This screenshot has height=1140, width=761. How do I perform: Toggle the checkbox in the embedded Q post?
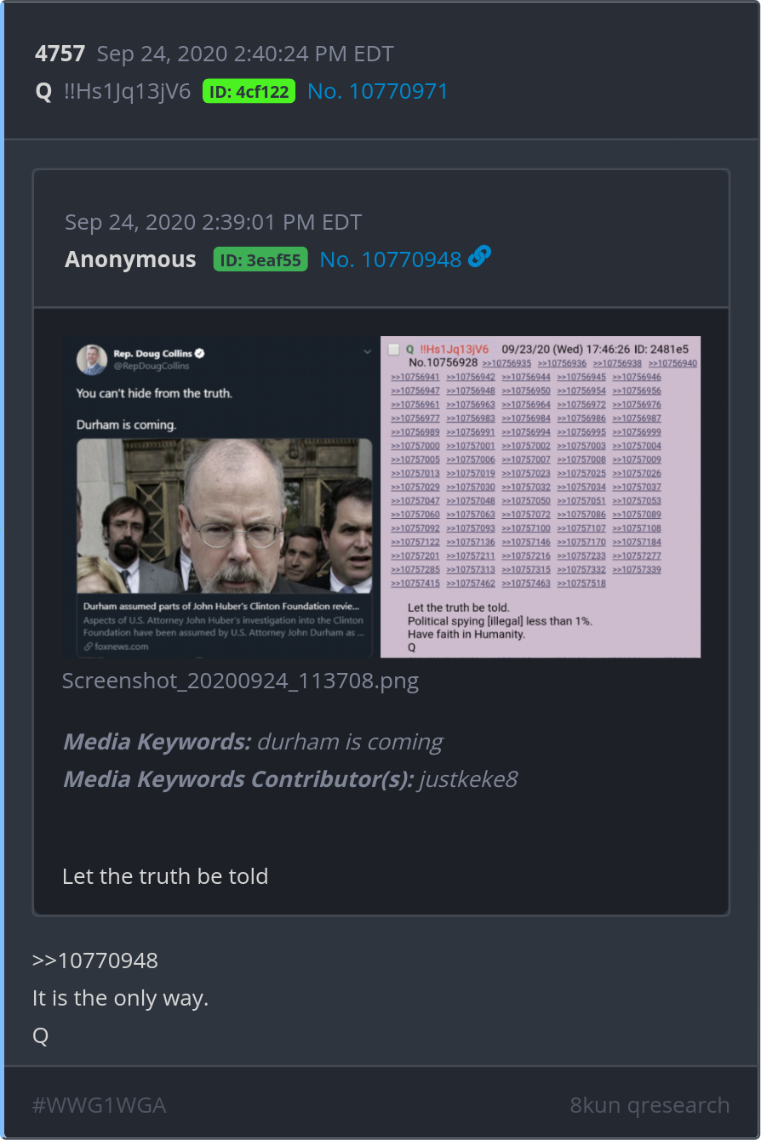click(x=393, y=350)
